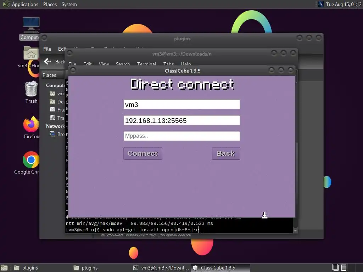Screen dimensions: 363x272
Task: Click the plugins window title bar
Action: point(182,39)
